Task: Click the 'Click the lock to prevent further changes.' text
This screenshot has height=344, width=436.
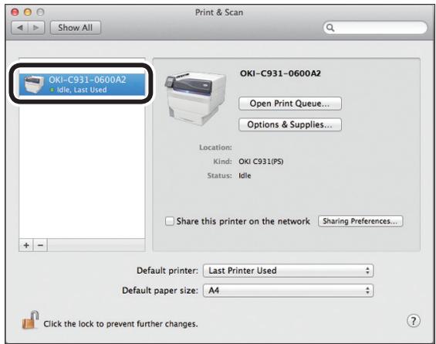Action: pos(120,324)
